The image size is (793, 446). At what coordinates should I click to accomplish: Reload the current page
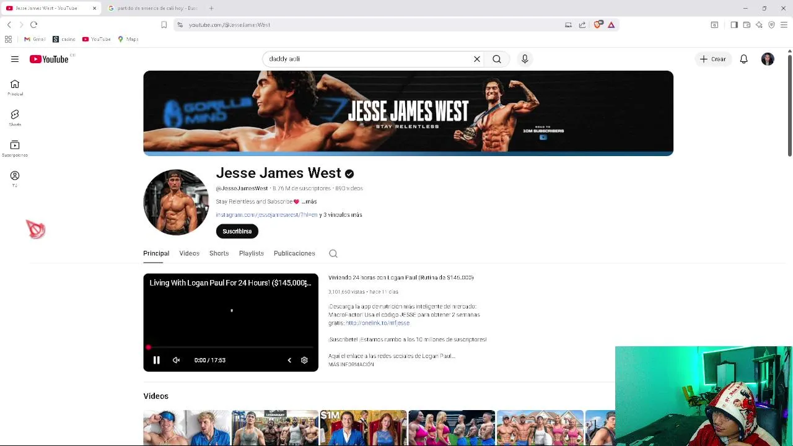point(33,25)
